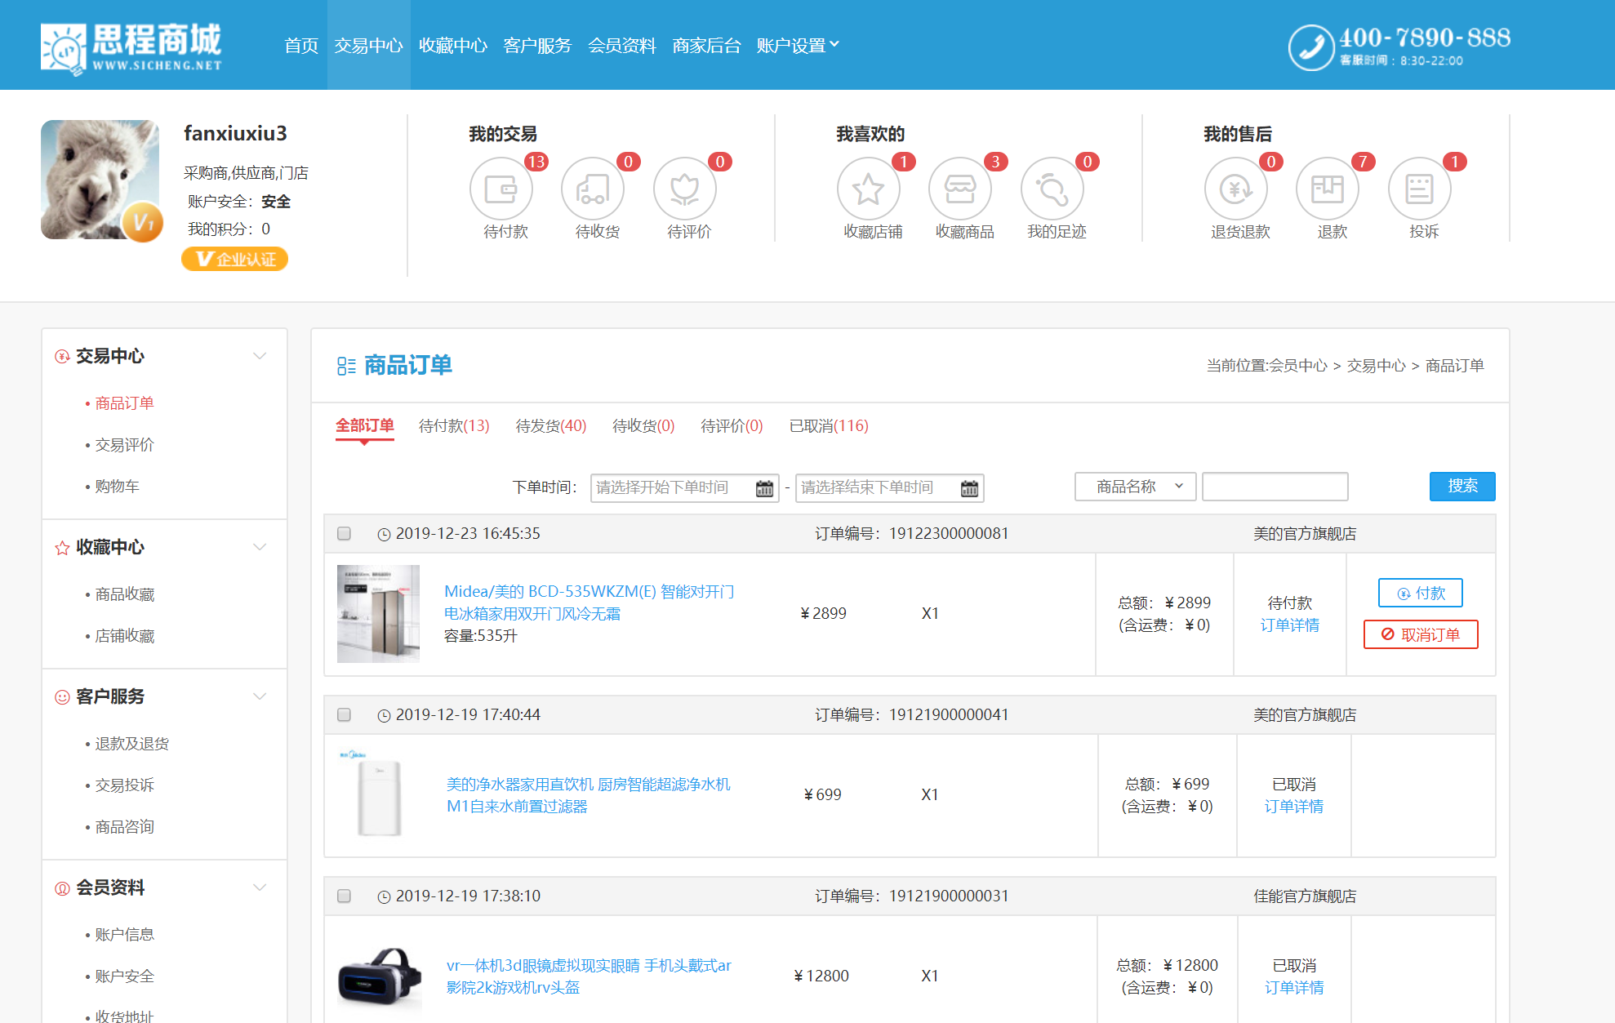The image size is (1615, 1023).
Task: Click the clock icon beside 2019-12-19 17:38:10
Action: [384, 896]
